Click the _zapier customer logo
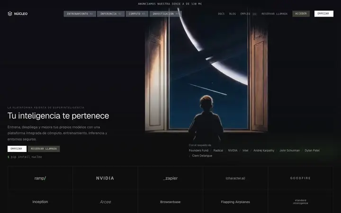The image size is (341, 213). pos(170,178)
